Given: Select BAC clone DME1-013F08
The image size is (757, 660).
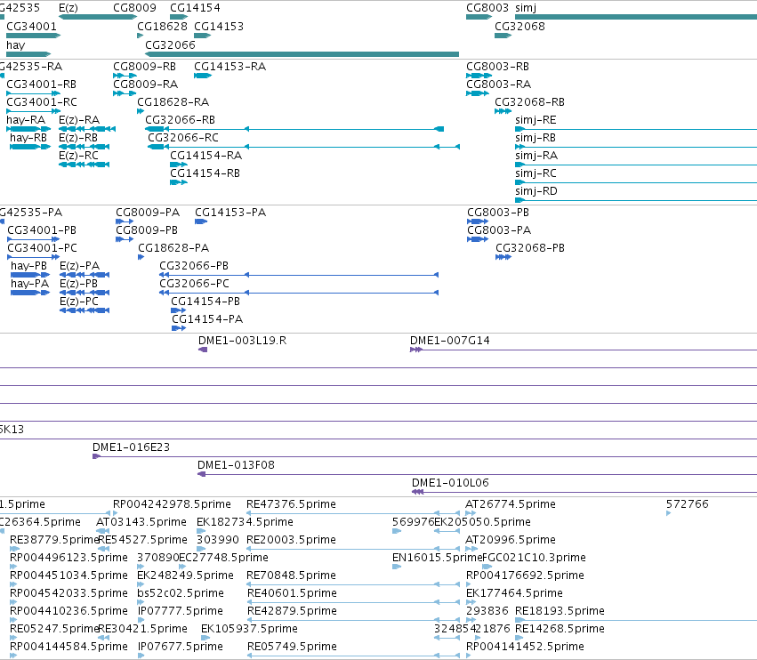Looking at the screenshot, I should [x=236, y=465].
